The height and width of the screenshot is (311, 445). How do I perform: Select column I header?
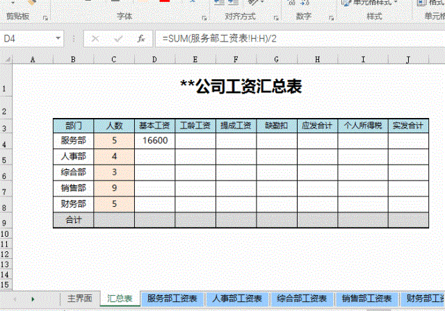point(363,60)
